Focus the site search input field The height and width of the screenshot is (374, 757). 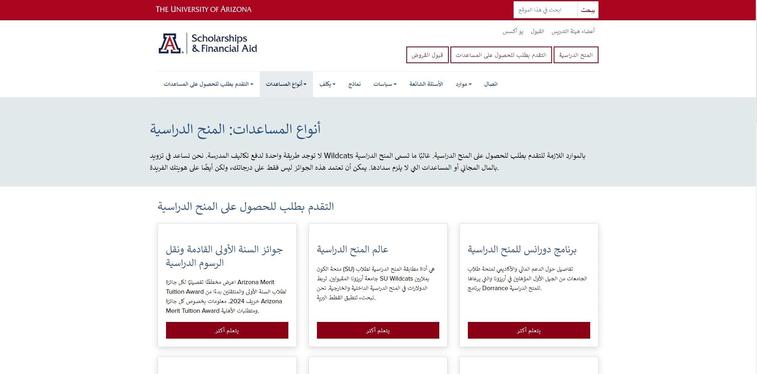pos(545,10)
